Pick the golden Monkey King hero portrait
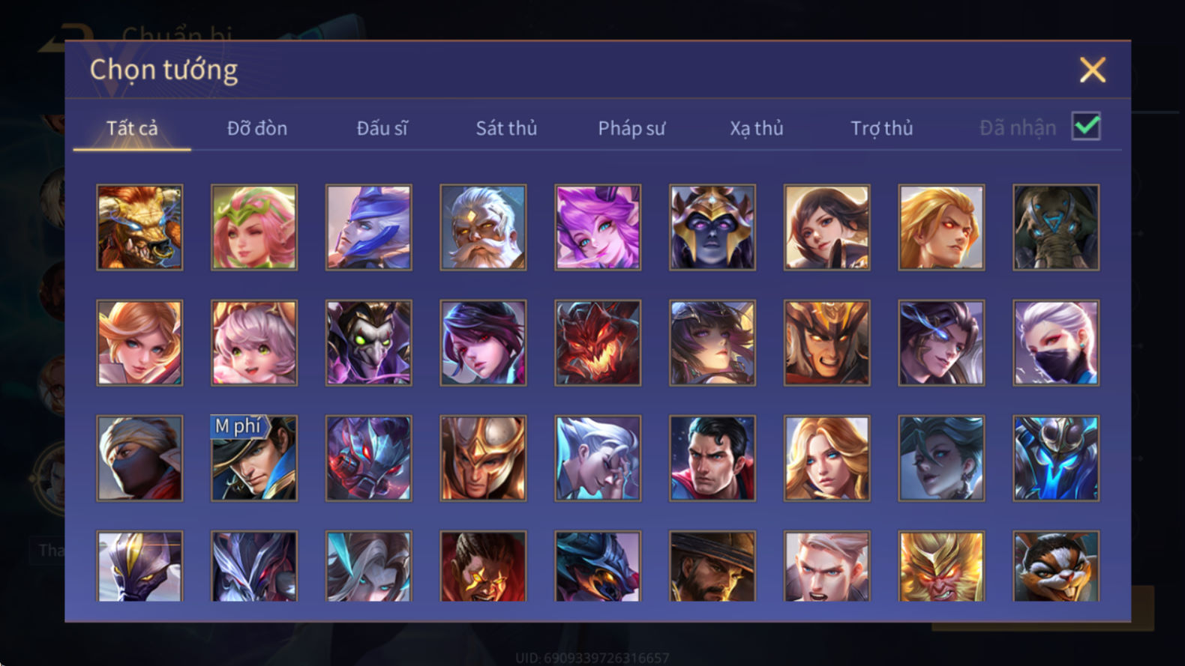This screenshot has height=666, width=1185. [941, 566]
